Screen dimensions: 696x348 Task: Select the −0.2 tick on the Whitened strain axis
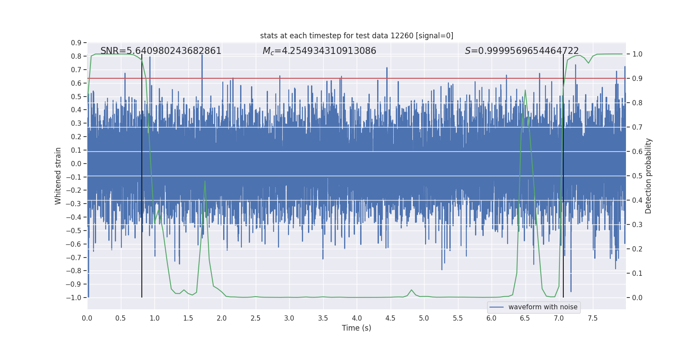tap(74, 190)
